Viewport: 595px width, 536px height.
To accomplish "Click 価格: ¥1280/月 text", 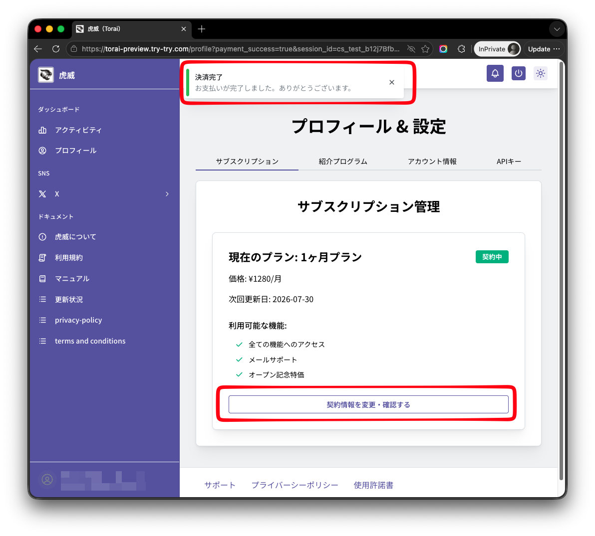I will coord(255,279).
